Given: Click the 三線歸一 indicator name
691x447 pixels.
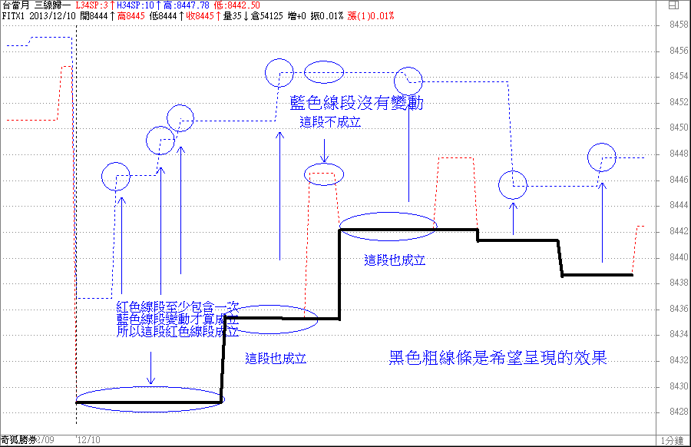Looking at the screenshot, I should pyautogui.click(x=53, y=5).
